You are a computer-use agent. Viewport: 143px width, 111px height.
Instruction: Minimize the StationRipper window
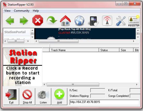119,4
